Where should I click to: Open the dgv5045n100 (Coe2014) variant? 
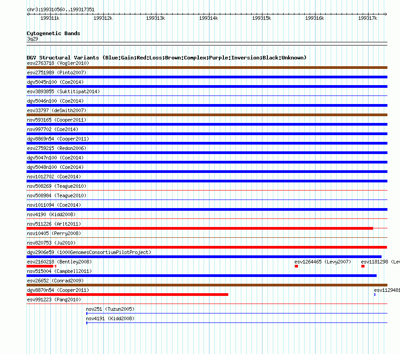point(55,82)
